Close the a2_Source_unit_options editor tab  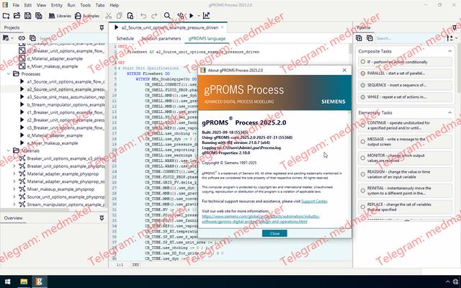click(223, 27)
